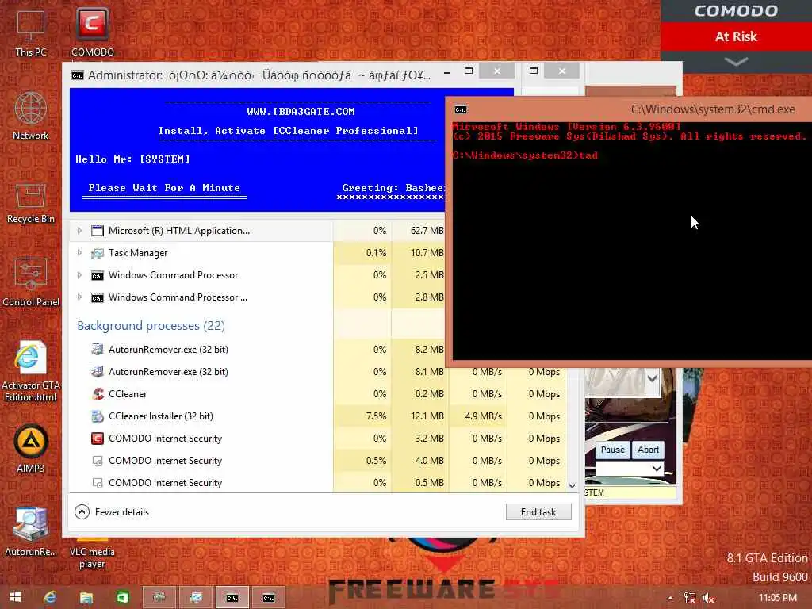Select Microsoft (R) HTML Application row
This screenshot has width=812, height=609.
click(x=258, y=231)
